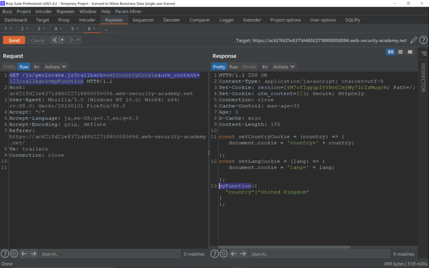Image resolution: width=429 pixels, height=268 pixels.
Task: Add new Repeater tab with ellipsis
Action: click(x=106, y=29)
